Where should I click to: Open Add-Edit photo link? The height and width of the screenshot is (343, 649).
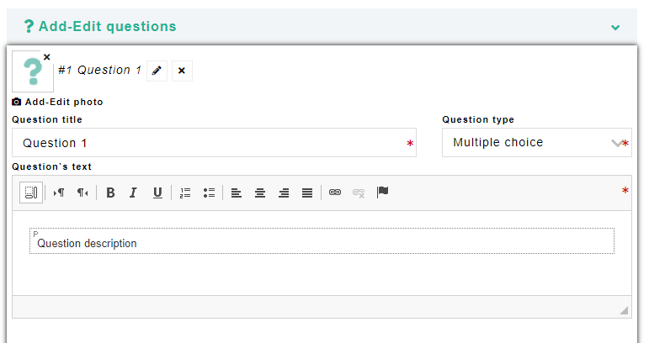pyautogui.click(x=64, y=102)
